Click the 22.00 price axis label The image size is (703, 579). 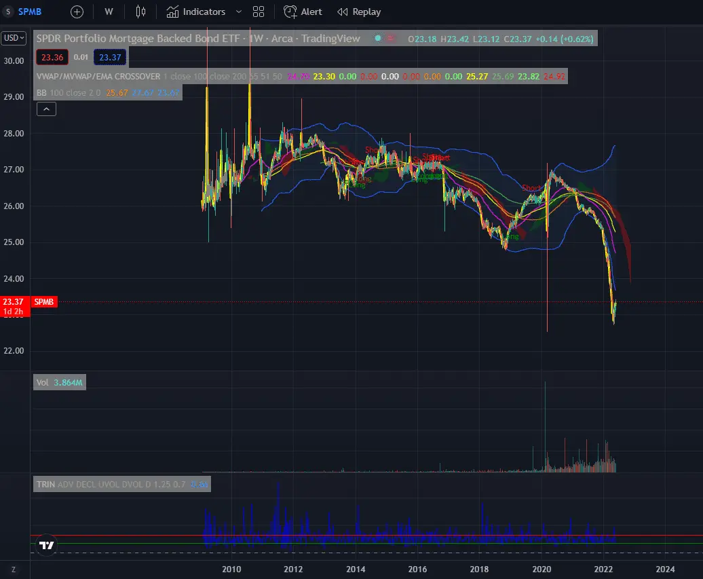click(14, 351)
